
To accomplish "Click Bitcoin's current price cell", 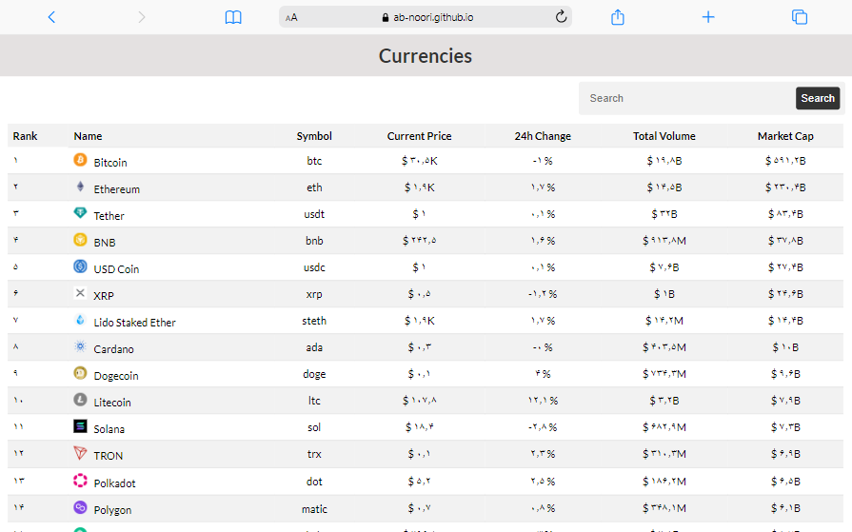I will click(419, 160).
